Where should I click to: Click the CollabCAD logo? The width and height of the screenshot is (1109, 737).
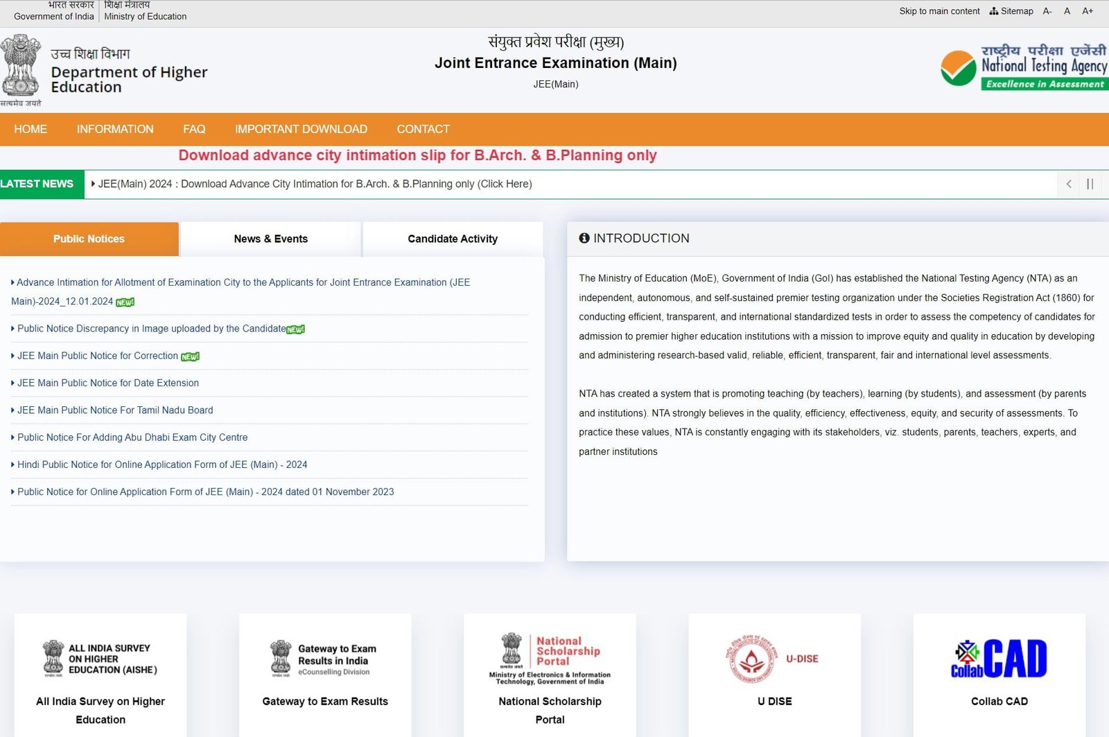click(1000, 657)
